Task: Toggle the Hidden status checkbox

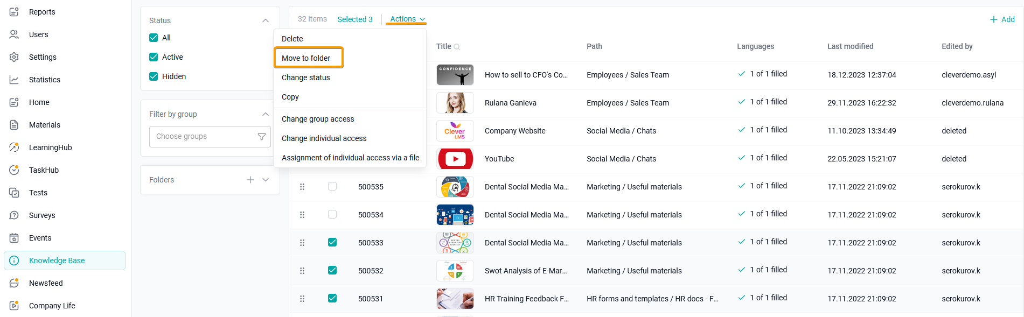Action: (154, 76)
